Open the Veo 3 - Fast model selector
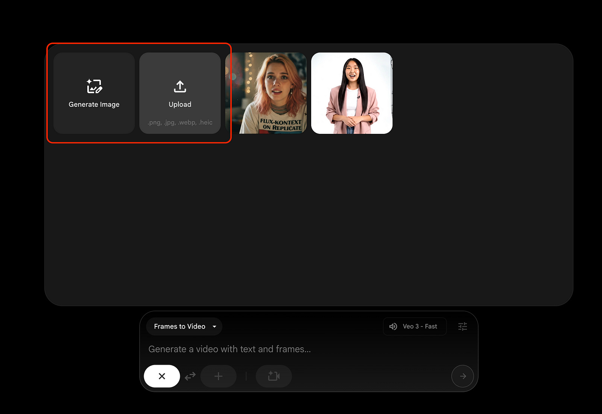The height and width of the screenshot is (414, 602). click(415, 326)
